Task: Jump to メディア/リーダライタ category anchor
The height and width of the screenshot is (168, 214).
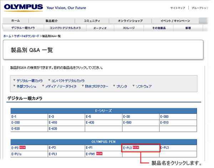Action: coord(61,87)
